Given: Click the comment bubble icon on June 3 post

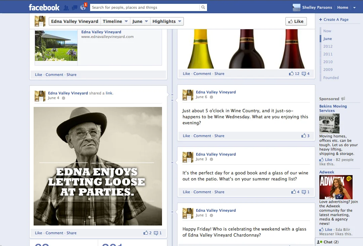Looking at the screenshot, I should tap(304, 192).
